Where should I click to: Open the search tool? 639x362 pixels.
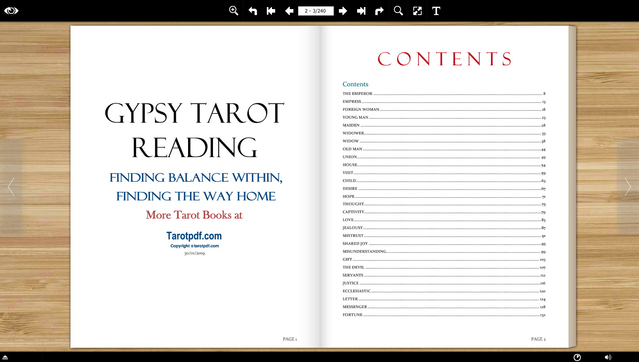pos(398,11)
